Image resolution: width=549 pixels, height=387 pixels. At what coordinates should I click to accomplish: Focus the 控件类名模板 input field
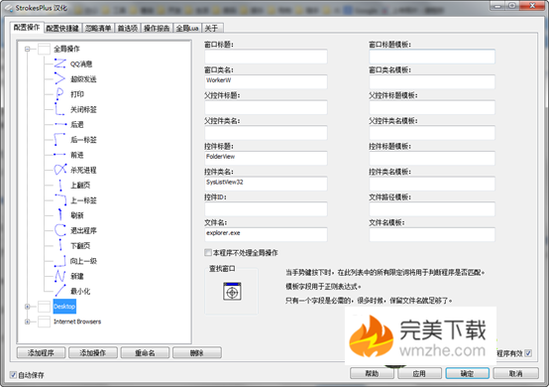(432, 184)
